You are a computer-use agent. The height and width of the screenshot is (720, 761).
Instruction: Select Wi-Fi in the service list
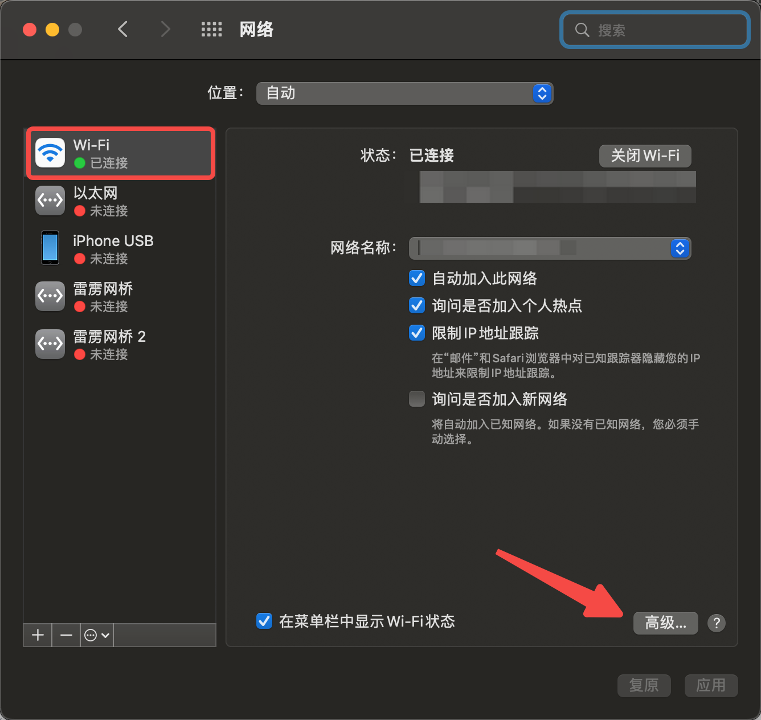120,153
